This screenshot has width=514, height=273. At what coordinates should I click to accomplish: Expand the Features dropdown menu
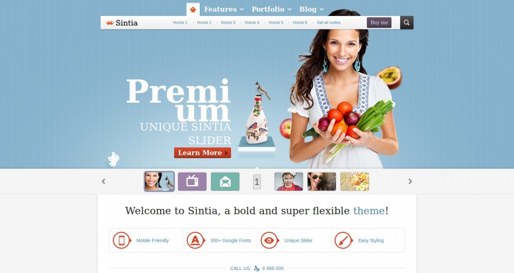click(x=224, y=9)
